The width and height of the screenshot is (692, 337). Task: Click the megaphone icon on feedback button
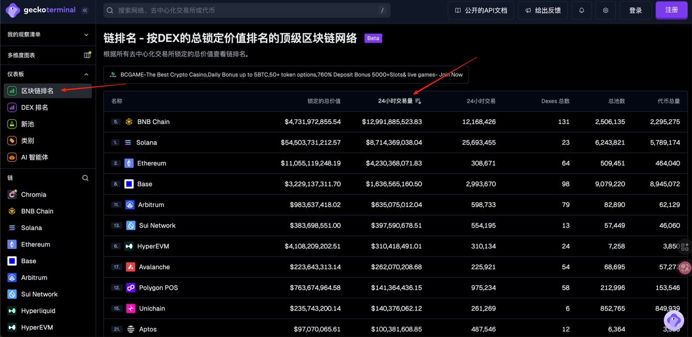pos(528,10)
